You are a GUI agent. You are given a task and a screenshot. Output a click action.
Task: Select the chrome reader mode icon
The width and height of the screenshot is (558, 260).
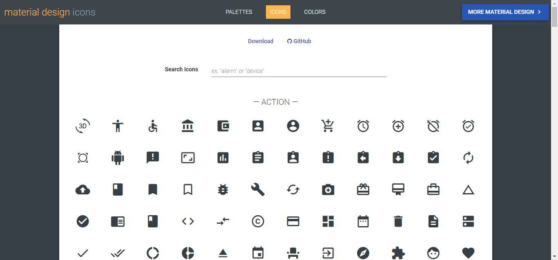[x=118, y=221]
